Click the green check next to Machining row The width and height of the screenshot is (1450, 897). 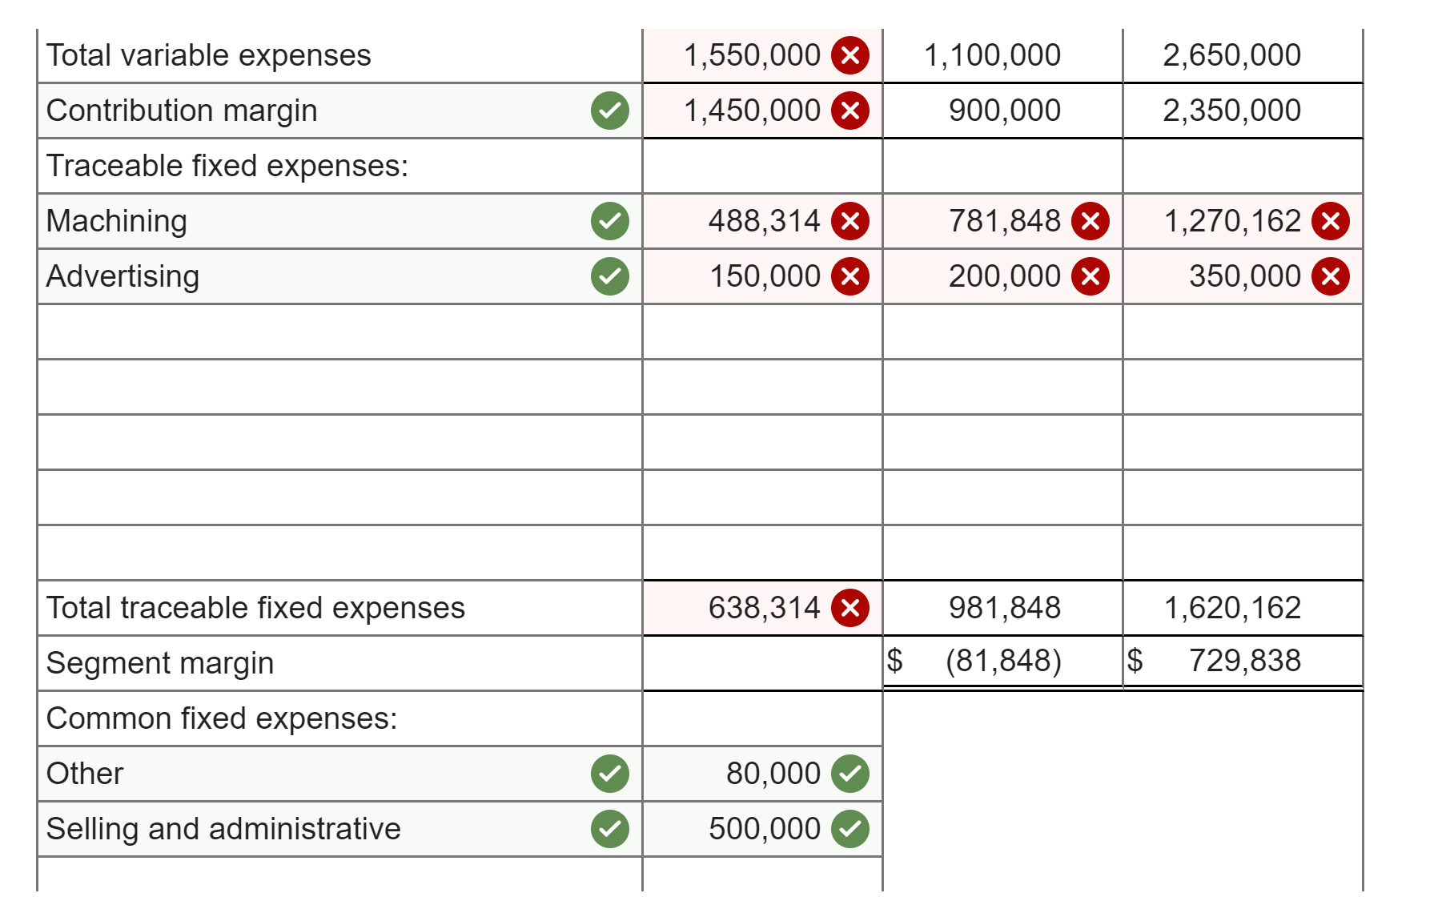(609, 221)
